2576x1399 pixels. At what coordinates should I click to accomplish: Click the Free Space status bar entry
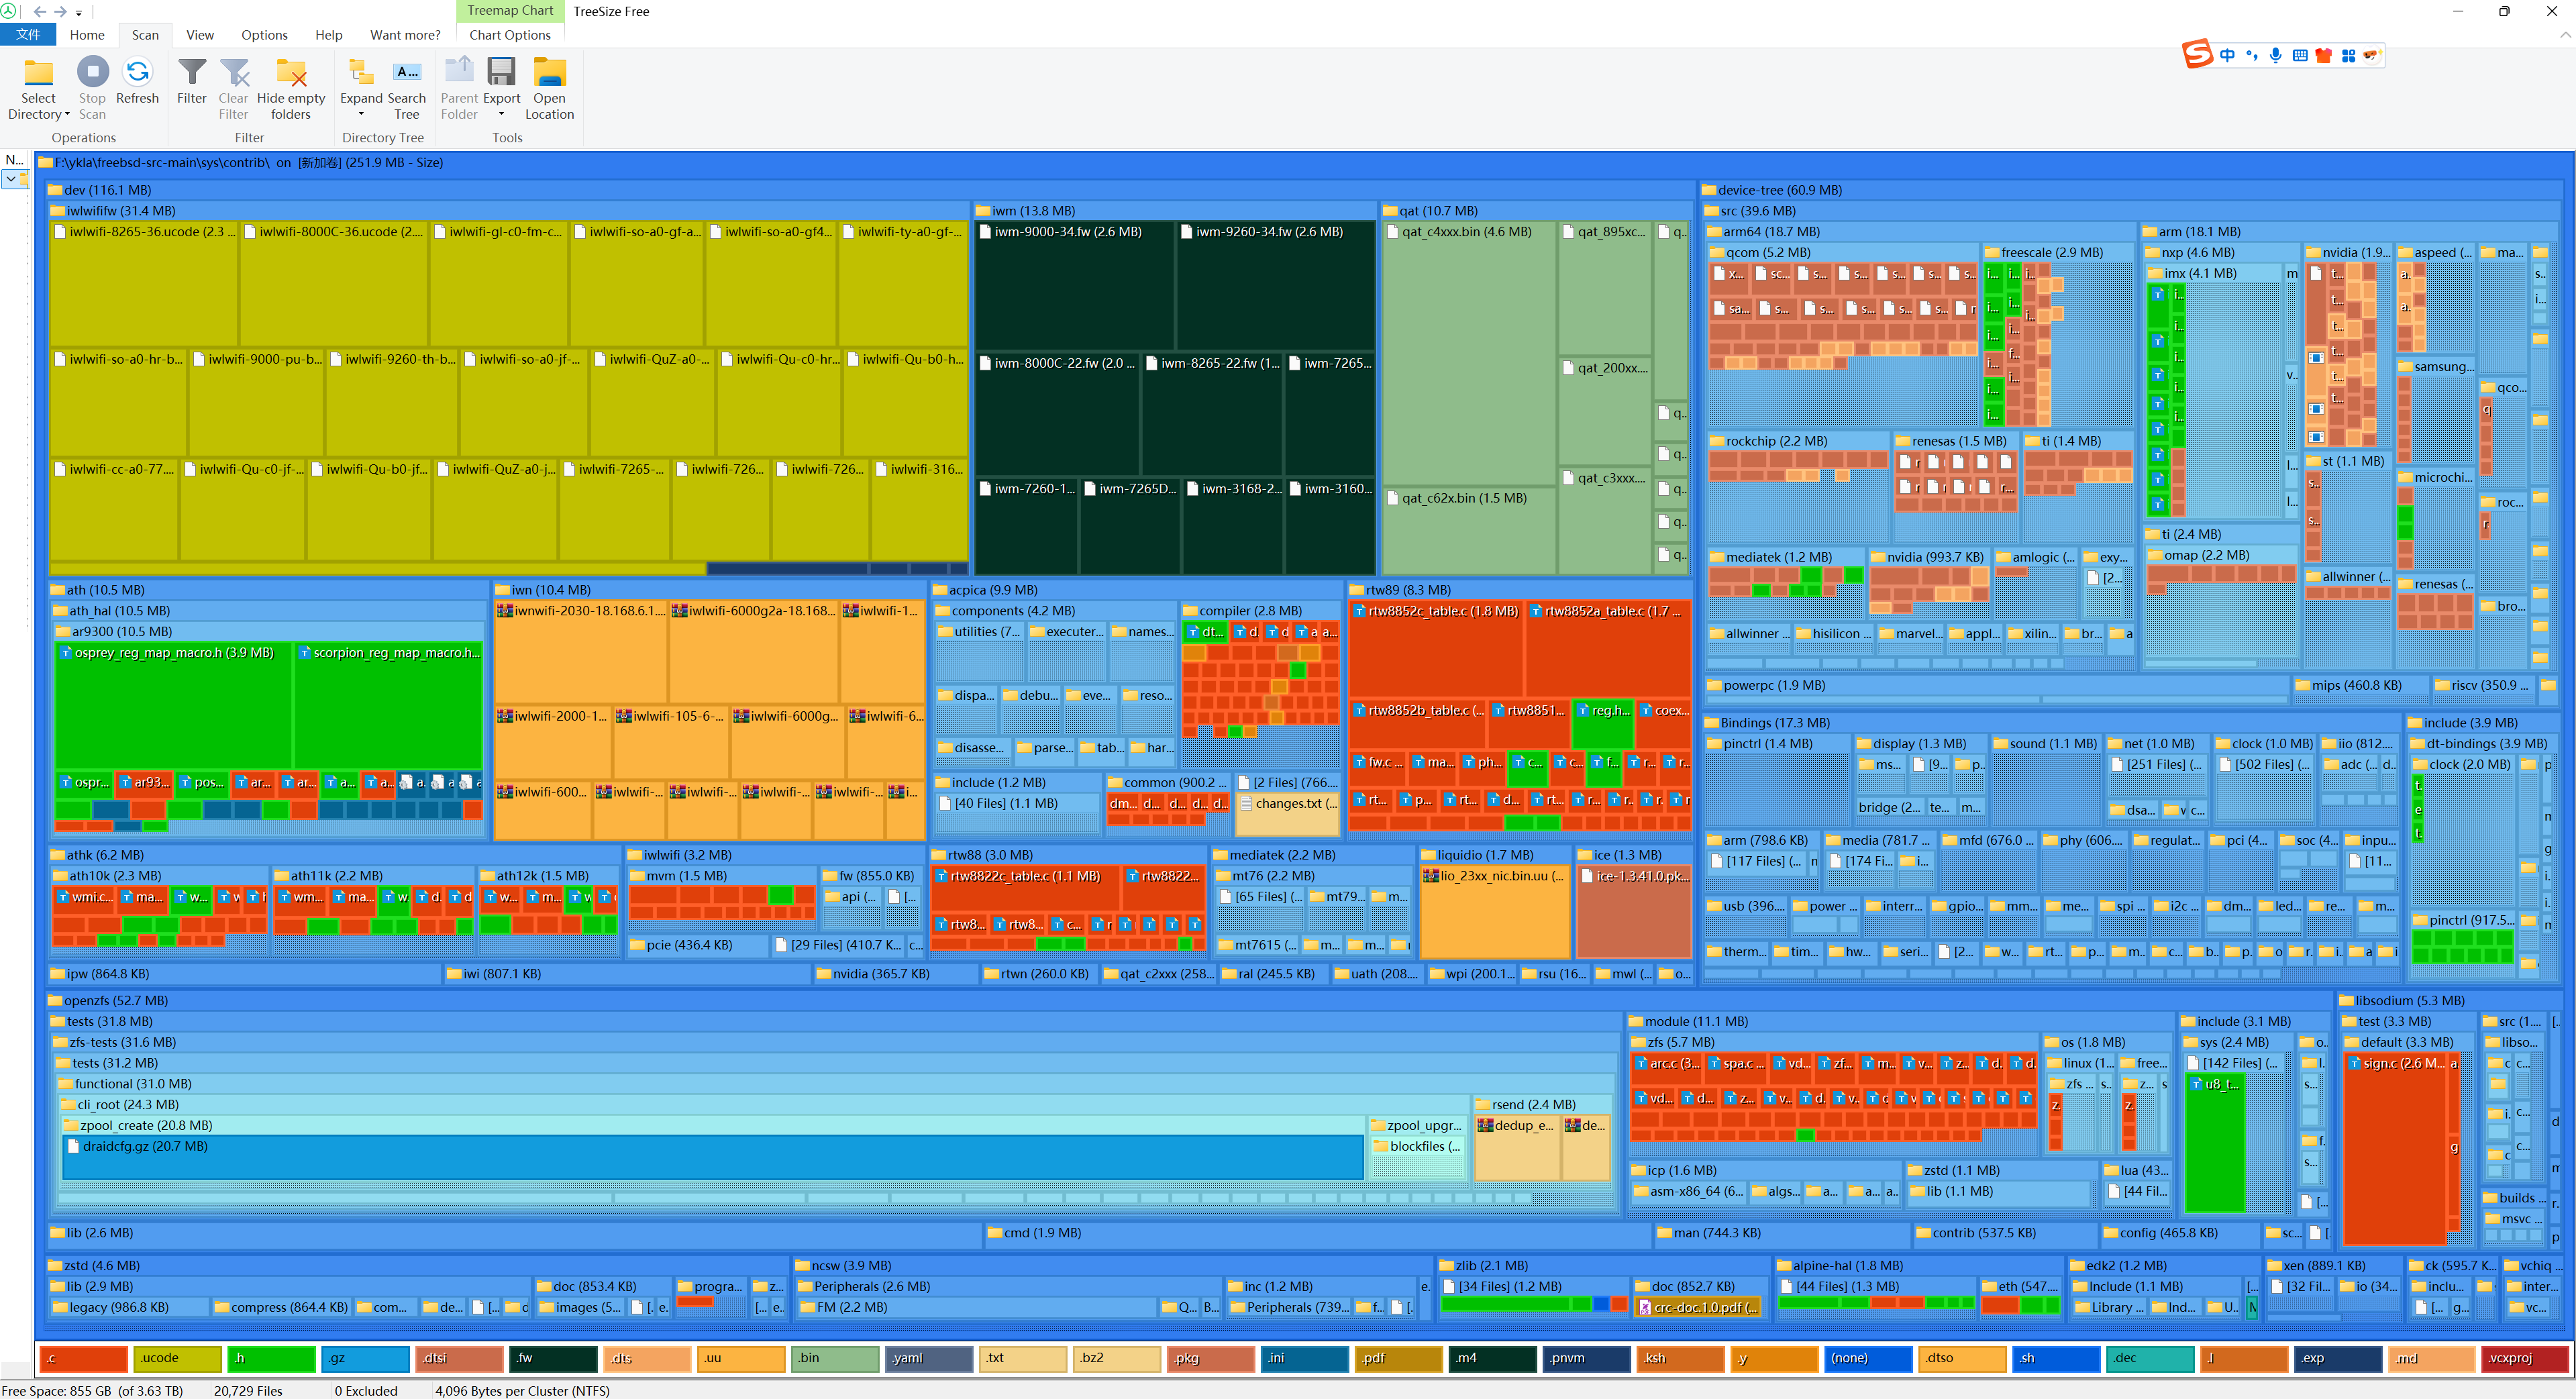93,1390
